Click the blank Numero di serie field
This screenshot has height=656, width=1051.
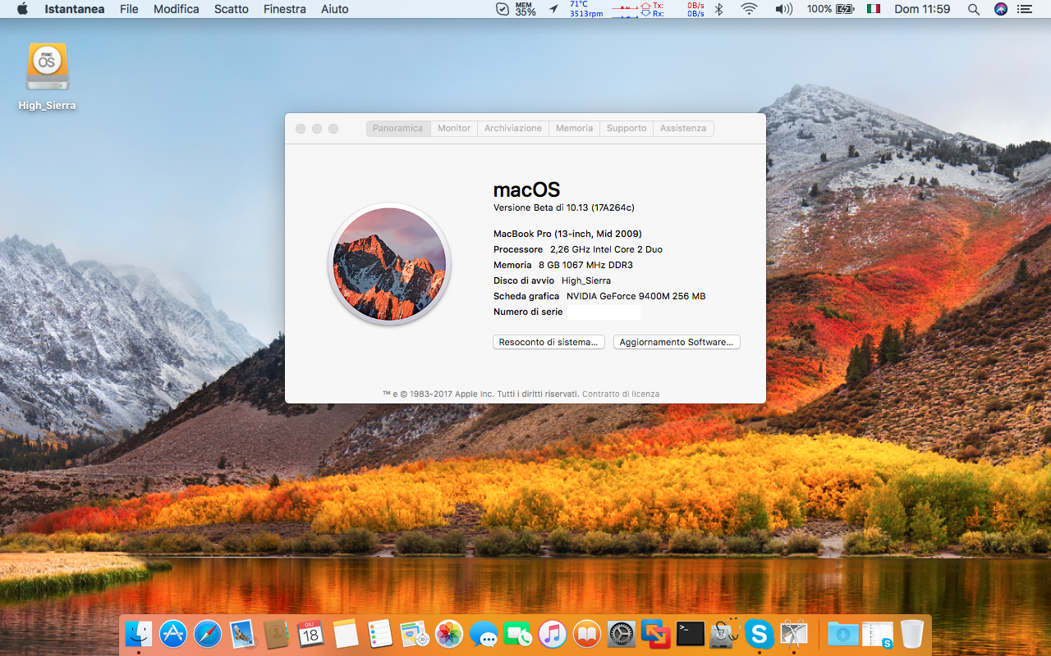click(604, 312)
